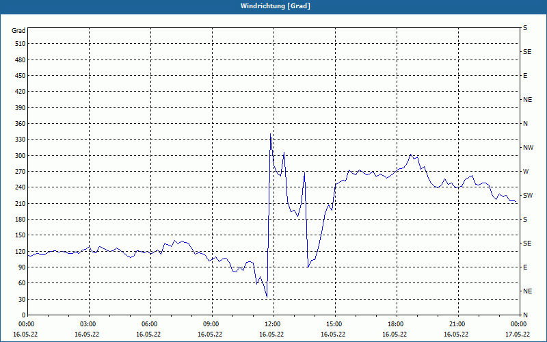Select the 390 y-axis value
The width and height of the screenshot is (547, 342).
[21, 108]
